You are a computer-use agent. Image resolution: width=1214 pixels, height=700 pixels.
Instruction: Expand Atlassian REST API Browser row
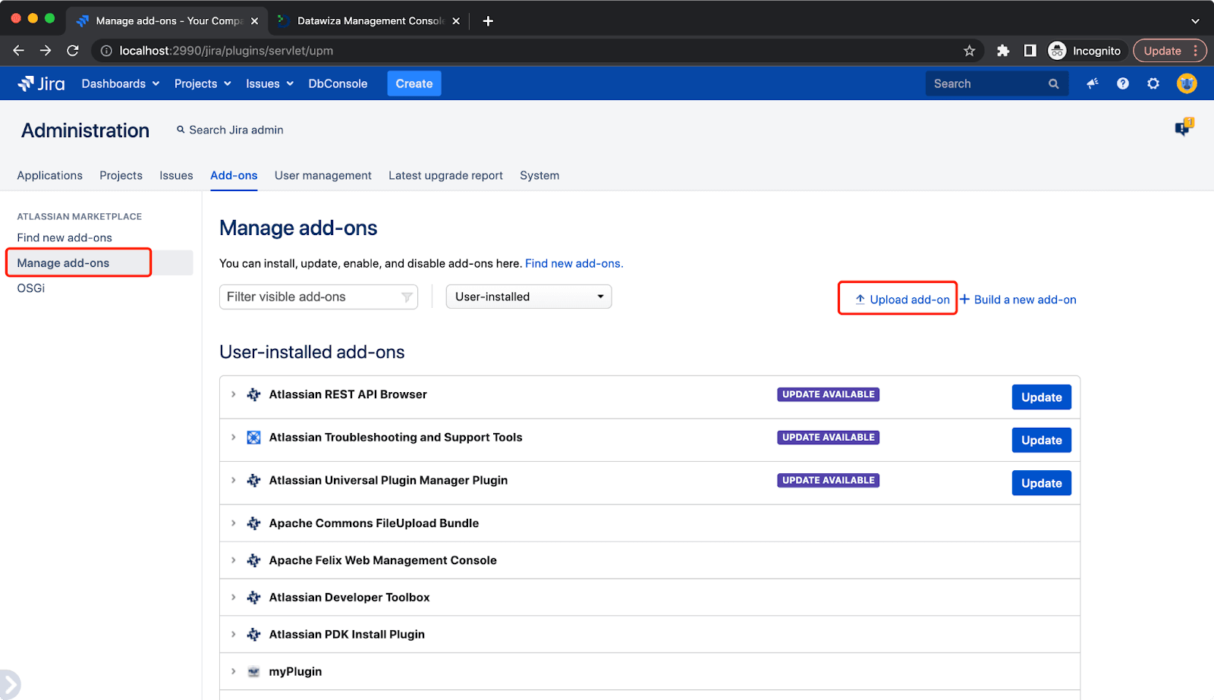point(233,394)
